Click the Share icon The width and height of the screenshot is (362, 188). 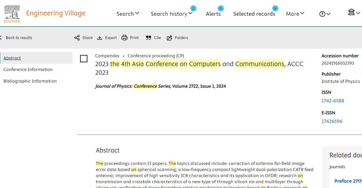coord(77,38)
